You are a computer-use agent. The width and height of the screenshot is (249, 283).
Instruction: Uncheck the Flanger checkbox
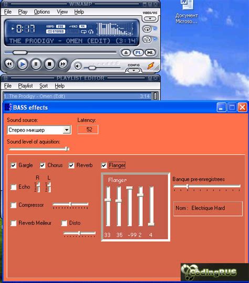point(104,165)
